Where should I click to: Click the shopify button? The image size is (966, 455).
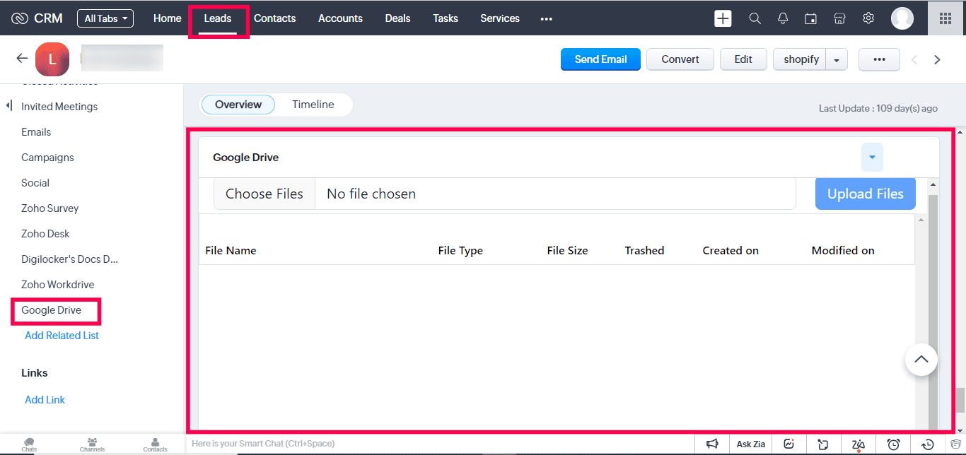[x=801, y=59]
